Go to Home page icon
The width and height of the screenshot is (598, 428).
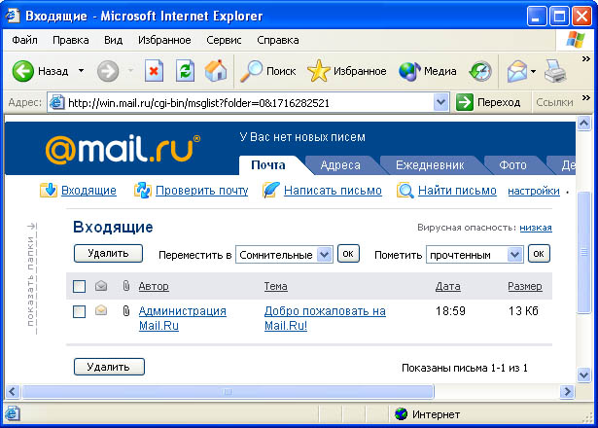[x=216, y=71]
